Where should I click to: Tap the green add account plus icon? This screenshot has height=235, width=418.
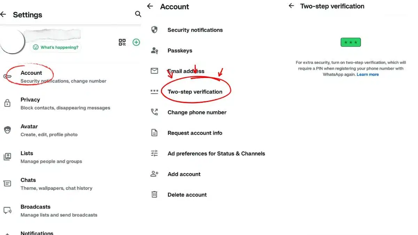pos(136,42)
